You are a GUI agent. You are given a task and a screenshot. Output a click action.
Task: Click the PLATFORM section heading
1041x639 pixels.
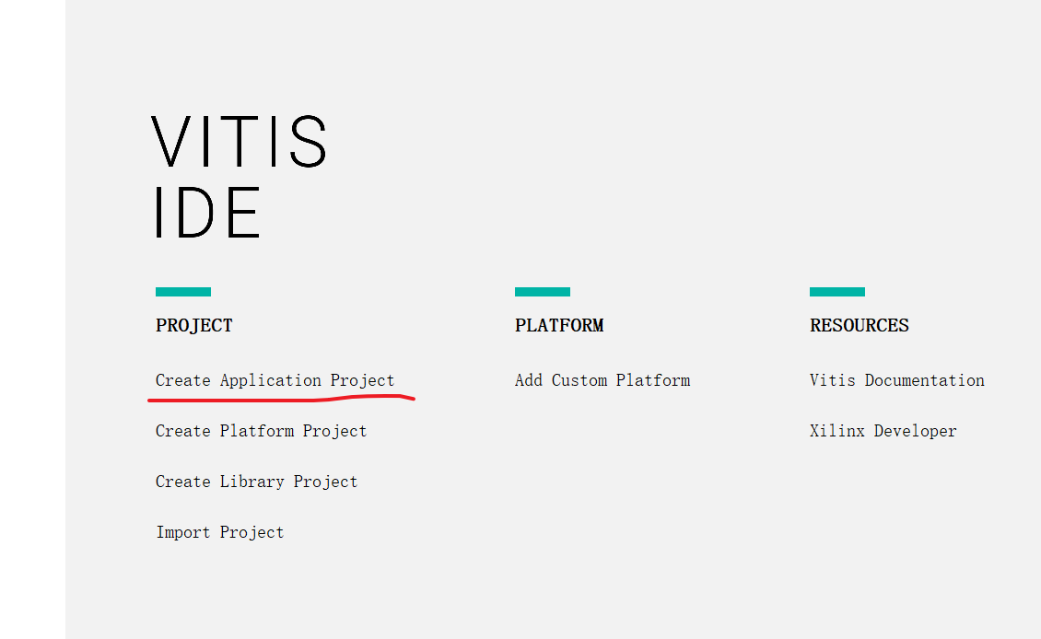(x=559, y=325)
